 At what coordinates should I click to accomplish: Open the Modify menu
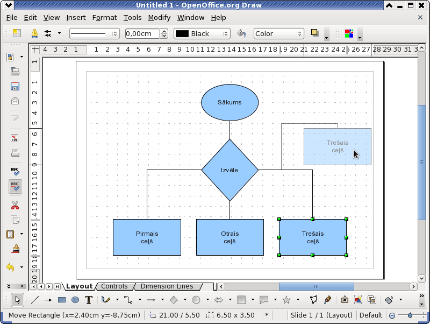[x=159, y=18]
